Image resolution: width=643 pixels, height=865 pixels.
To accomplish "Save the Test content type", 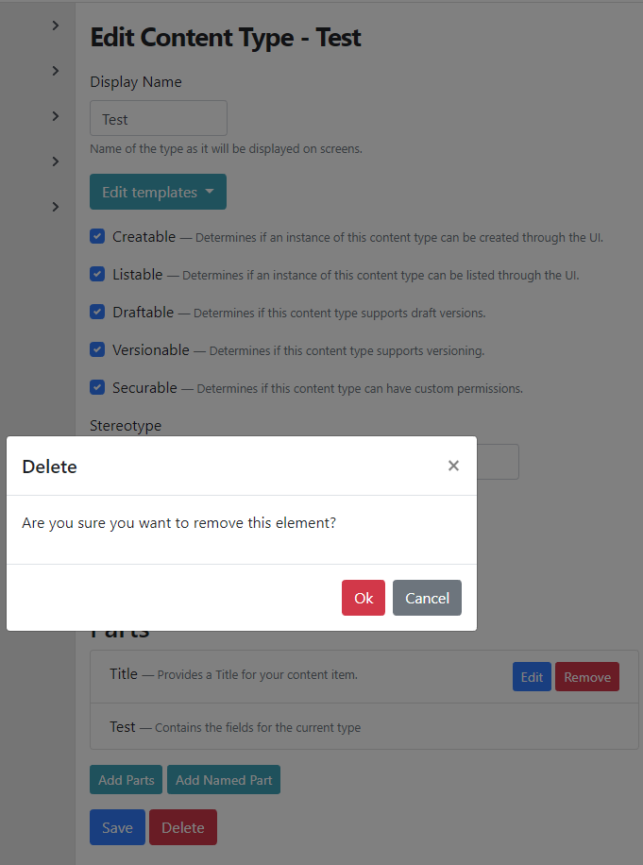I will [x=117, y=826].
